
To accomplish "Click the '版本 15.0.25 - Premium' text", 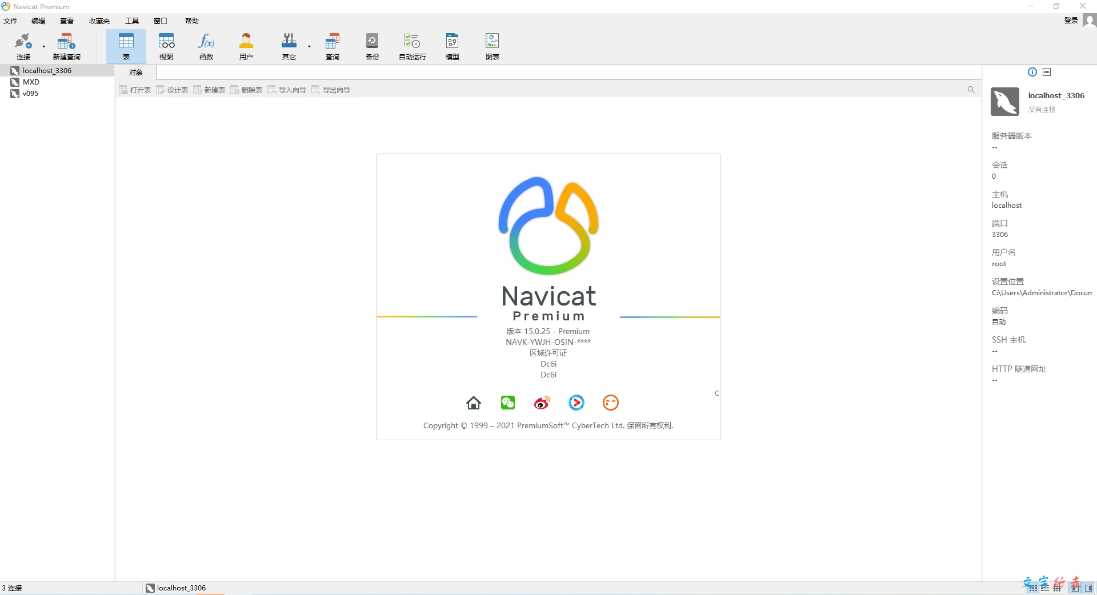I will click(548, 332).
